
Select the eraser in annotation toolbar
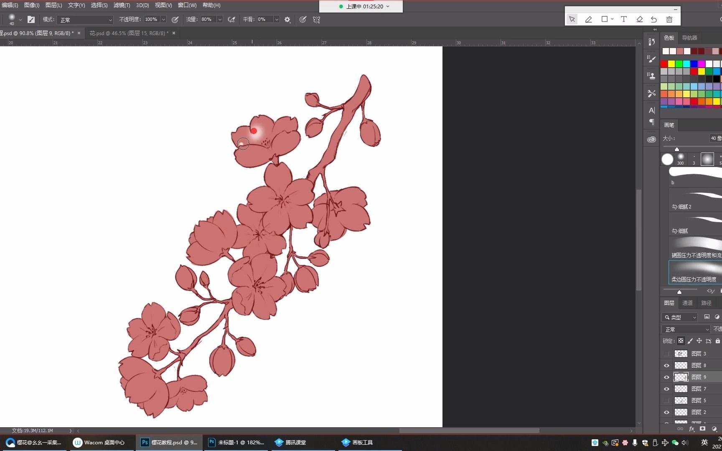[x=639, y=19]
